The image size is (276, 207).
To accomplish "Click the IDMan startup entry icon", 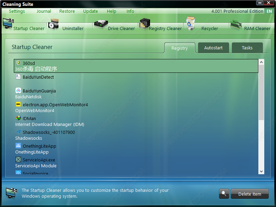I will coord(18,118).
